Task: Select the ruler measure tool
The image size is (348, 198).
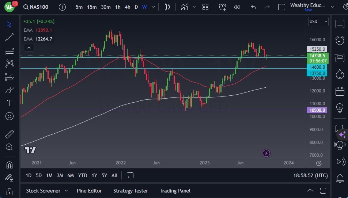Action: click(10, 134)
